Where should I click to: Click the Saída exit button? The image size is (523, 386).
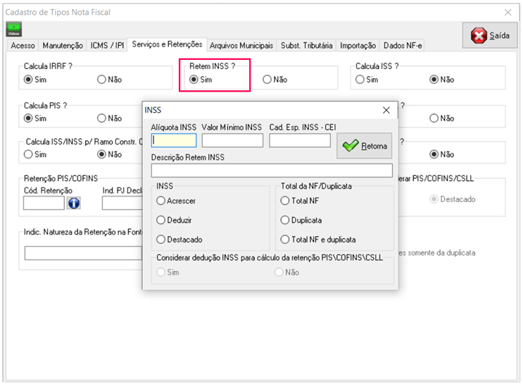(x=491, y=36)
